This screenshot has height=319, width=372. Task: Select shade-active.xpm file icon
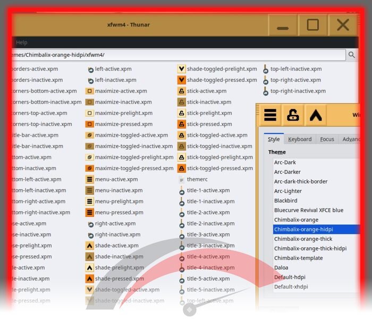point(90,246)
